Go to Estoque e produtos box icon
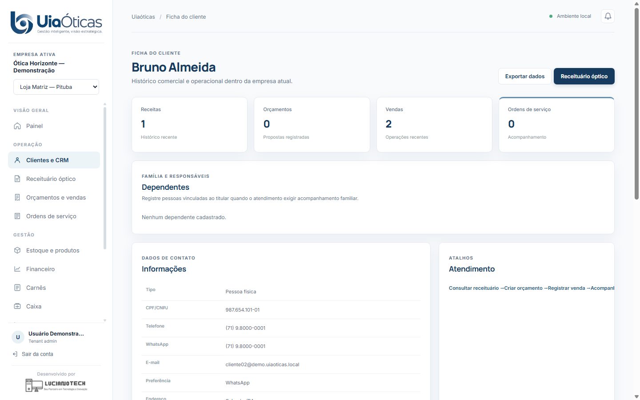 click(x=17, y=250)
